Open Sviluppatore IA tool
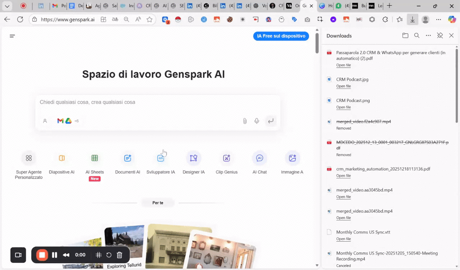The image size is (460, 270). (160, 163)
